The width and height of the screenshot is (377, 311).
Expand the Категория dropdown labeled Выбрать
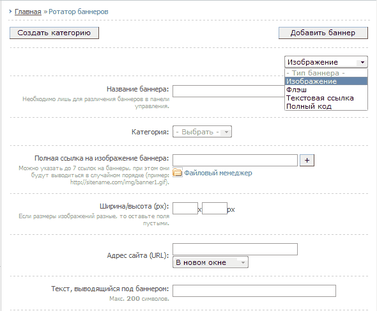(x=202, y=132)
